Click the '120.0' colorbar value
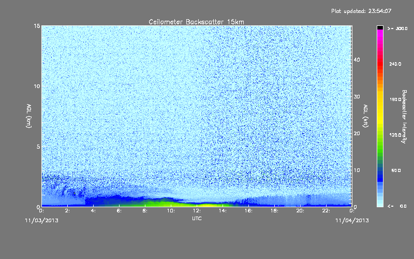This screenshot has width=414, height=259. coord(395,135)
